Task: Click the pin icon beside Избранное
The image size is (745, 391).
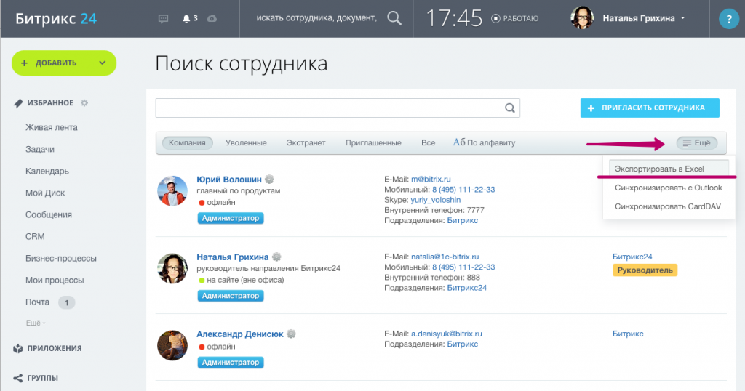Action: tap(18, 103)
